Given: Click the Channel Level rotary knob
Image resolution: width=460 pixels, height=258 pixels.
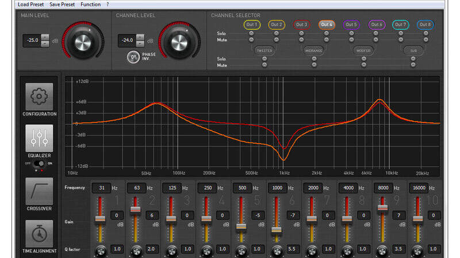Looking at the screenshot, I should click(179, 43).
